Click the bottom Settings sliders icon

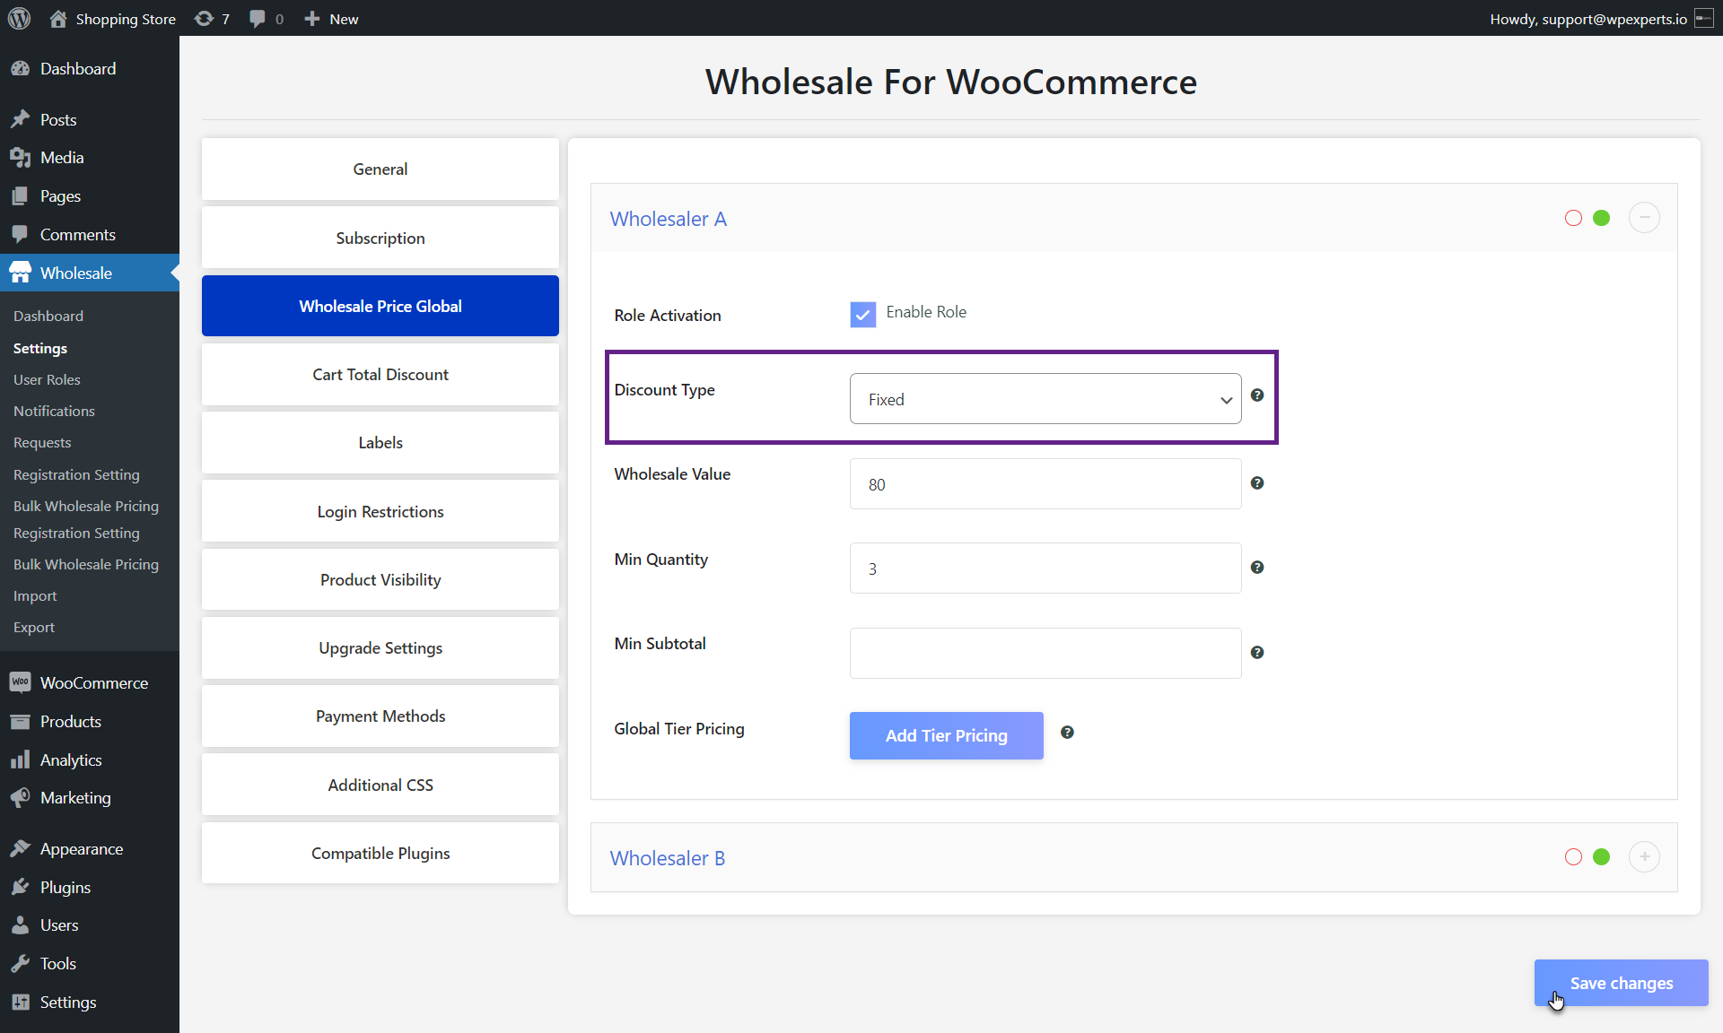pos(20,1003)
